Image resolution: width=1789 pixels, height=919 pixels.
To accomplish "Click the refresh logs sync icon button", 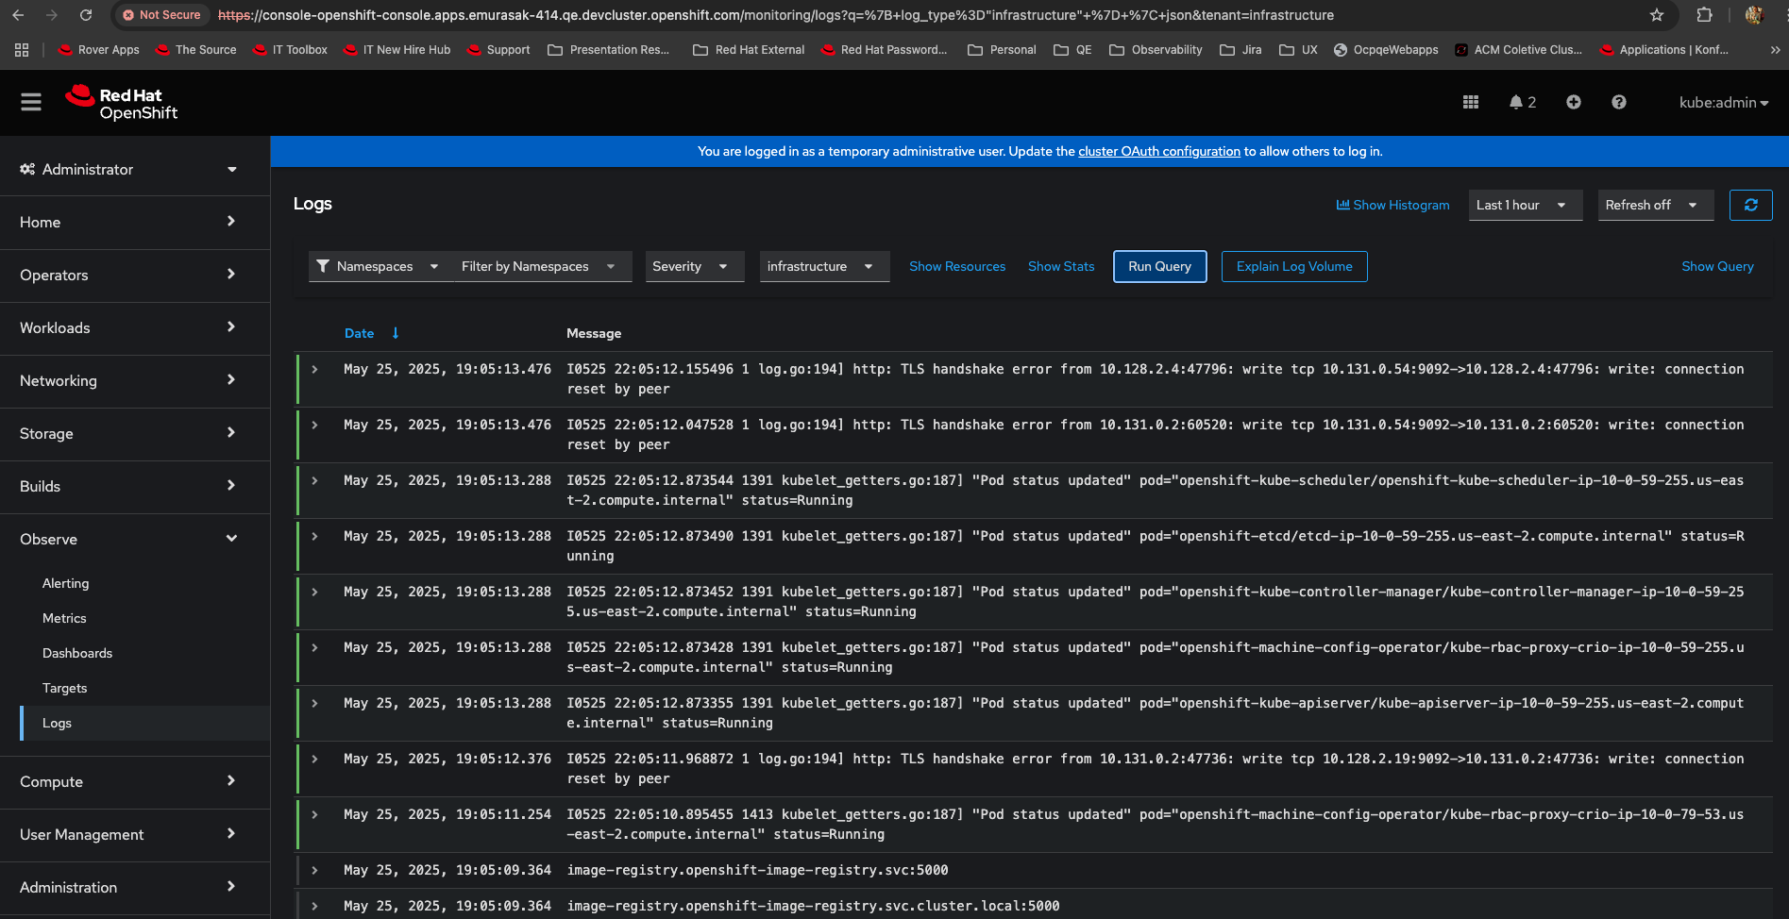I will pos(1750,205).
